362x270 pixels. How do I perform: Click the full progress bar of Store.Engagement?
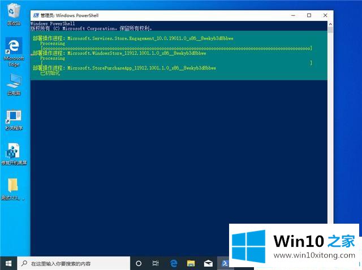coord(176,49)
